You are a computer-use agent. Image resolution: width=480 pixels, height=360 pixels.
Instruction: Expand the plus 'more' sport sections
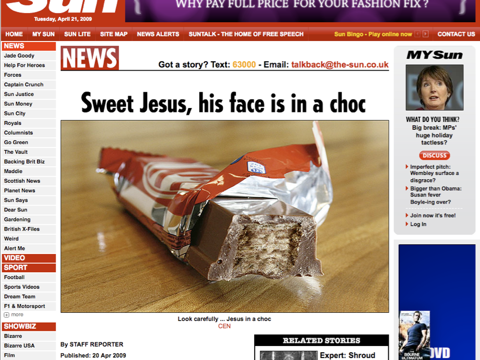click(13, 315)
